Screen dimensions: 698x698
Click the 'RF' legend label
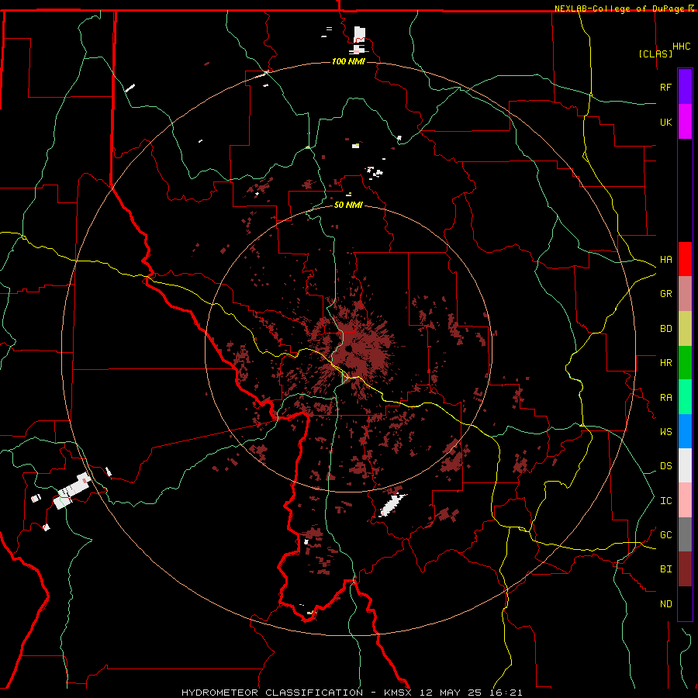[665, 87]
